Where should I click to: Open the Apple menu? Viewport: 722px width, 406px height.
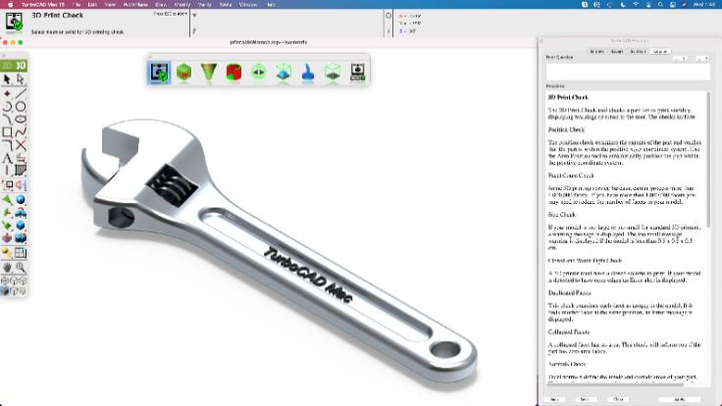point(10,5)
